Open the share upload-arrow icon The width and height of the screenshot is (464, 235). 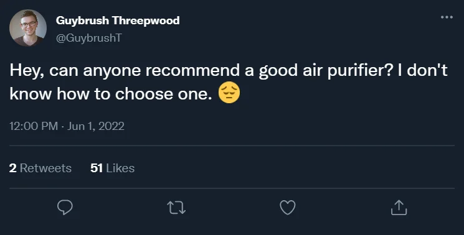(x=399, y=208)
